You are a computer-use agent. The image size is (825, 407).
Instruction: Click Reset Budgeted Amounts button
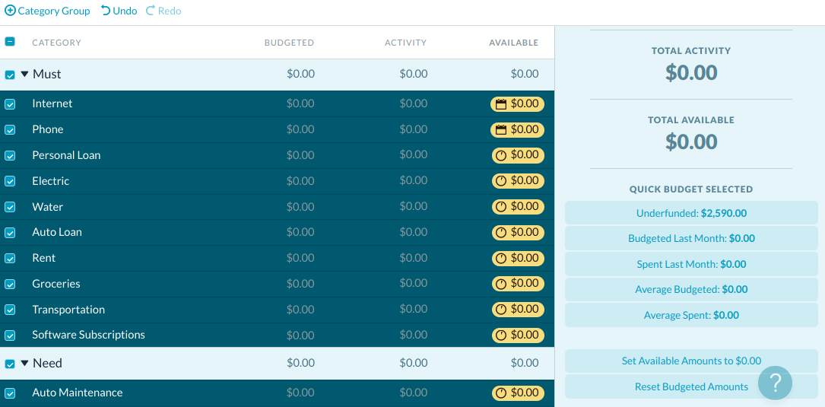[691, 386]
